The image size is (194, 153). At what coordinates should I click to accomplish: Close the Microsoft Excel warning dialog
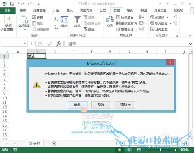point(170,62)
